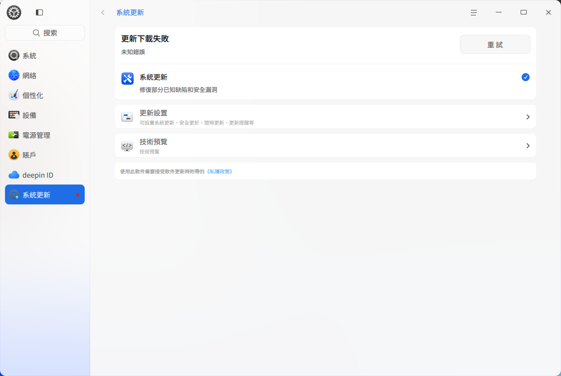Image resolution: width=561 pixels, height=376 pixels.
Task: Click the 重試 retry button
Action: (495, 44)
